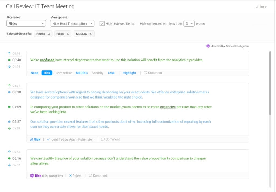This screenshot has width=276, height=192.
Task: Click the down arrow next to 01:14
Action: pos(10,66)
